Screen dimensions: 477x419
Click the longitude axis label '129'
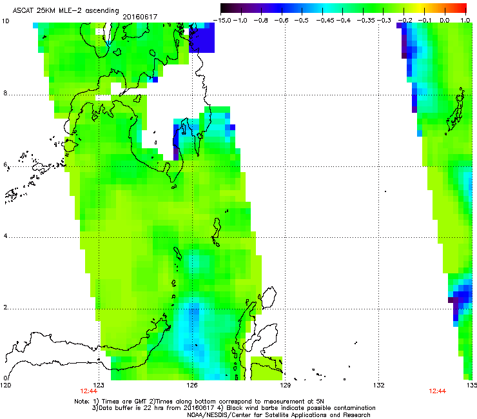pos(286,385)
